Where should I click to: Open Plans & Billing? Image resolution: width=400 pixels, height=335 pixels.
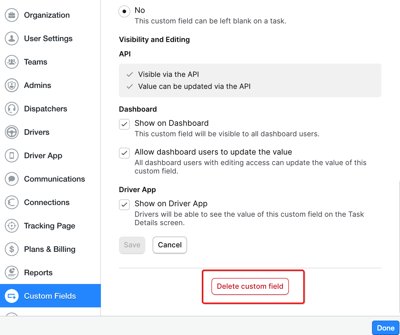[50, 249]
